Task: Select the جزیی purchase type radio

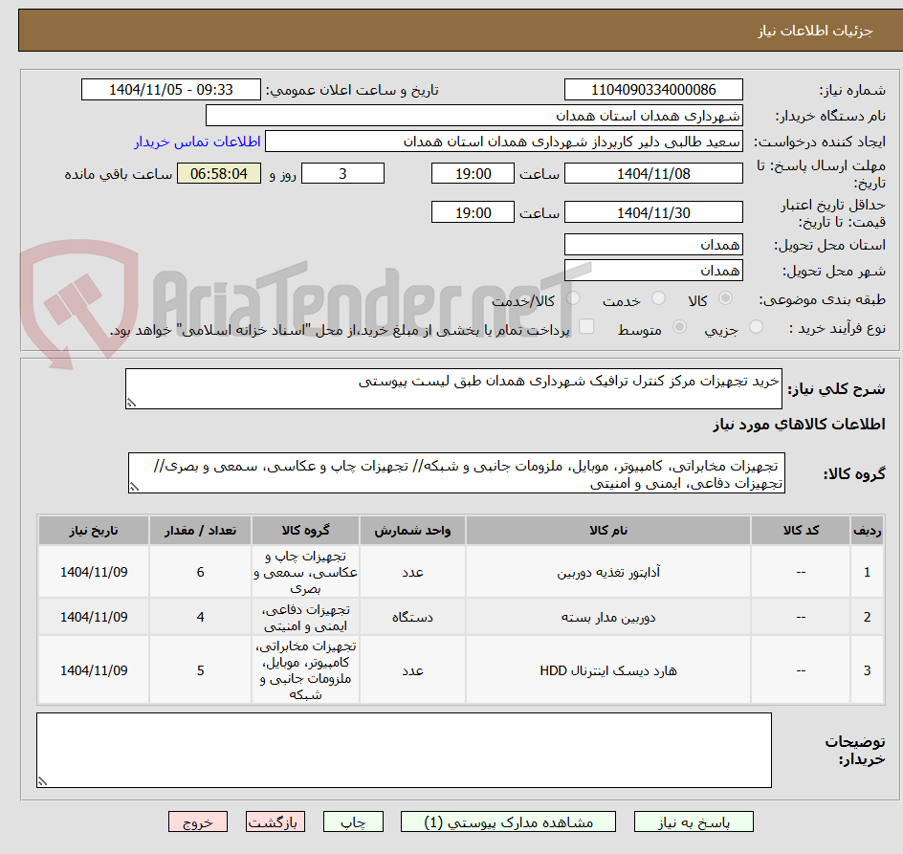Action: pos(756,327)
